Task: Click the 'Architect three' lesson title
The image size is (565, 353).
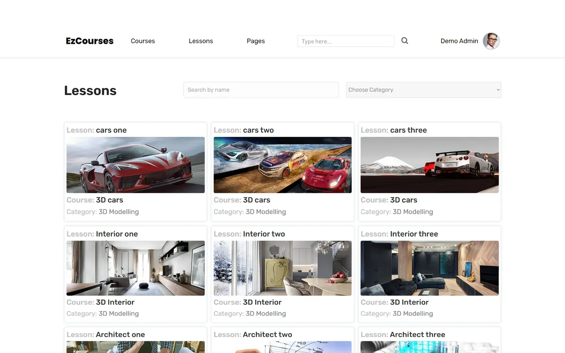Action: (417, 335)
